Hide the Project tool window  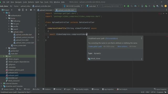pos(34,10)
